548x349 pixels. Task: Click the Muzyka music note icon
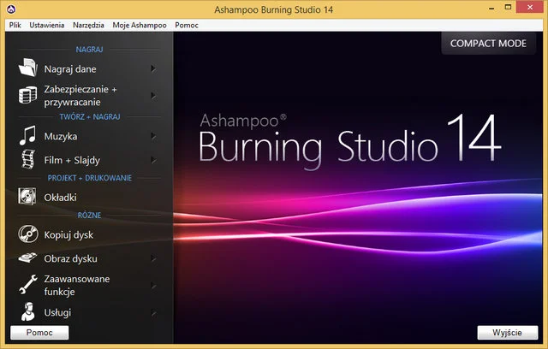(28, 135)
